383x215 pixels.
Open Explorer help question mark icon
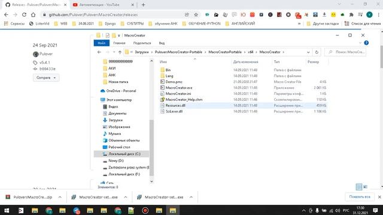click(366, 43)
